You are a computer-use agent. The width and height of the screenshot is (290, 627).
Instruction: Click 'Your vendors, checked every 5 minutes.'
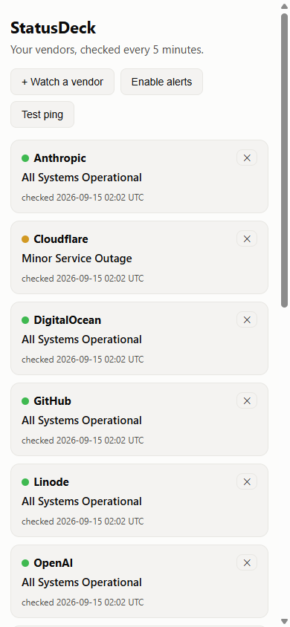(107, 50)
